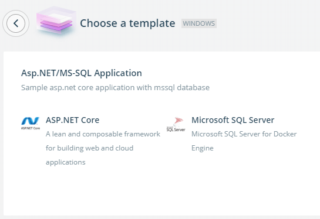
Task: Click the left chevron inside the back button
Action: click(16, 23)
